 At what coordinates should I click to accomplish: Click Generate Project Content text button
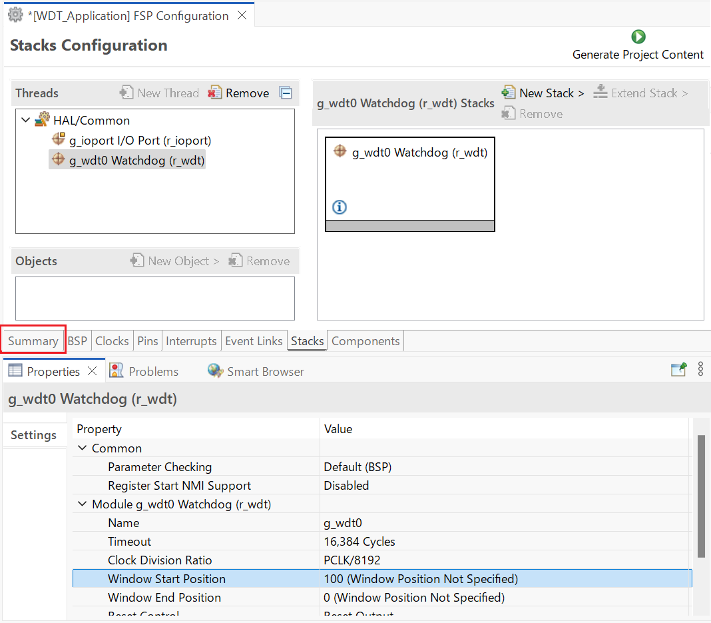point(638,55)
